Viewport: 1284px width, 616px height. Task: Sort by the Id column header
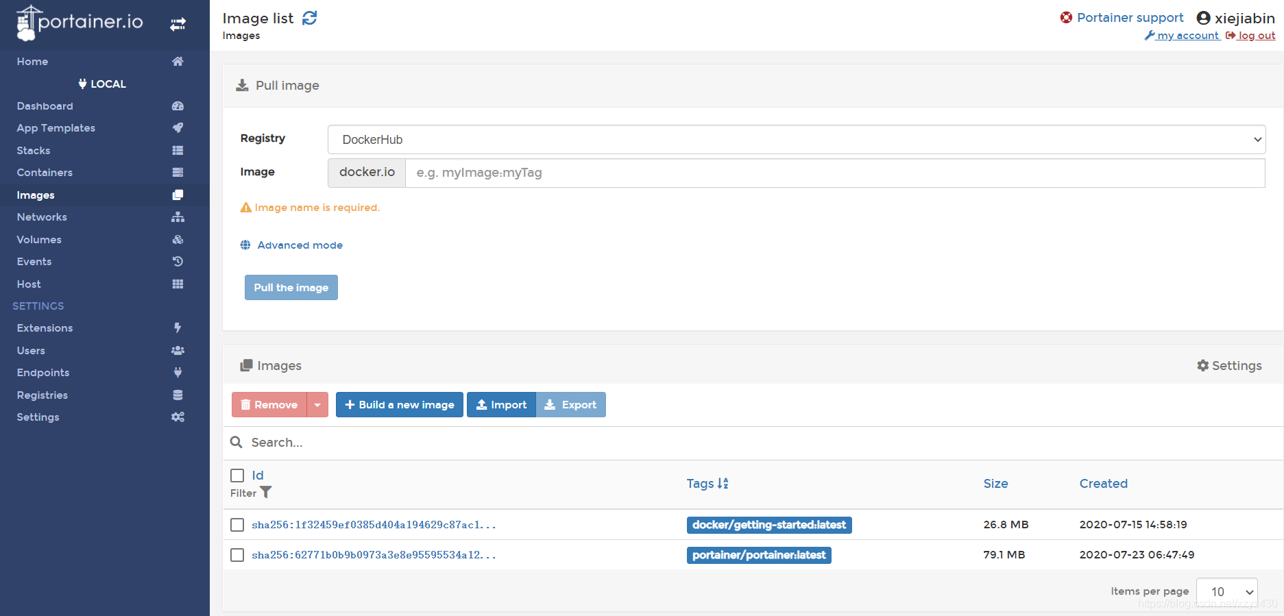click(x=258, y=476)
